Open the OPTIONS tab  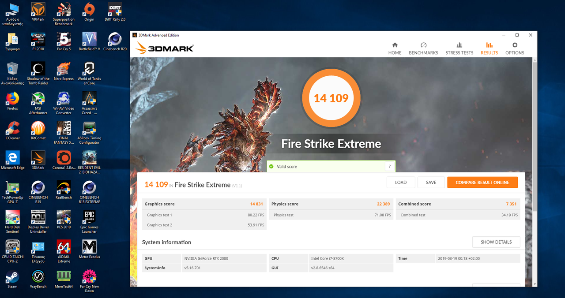(x=515, y=48)
